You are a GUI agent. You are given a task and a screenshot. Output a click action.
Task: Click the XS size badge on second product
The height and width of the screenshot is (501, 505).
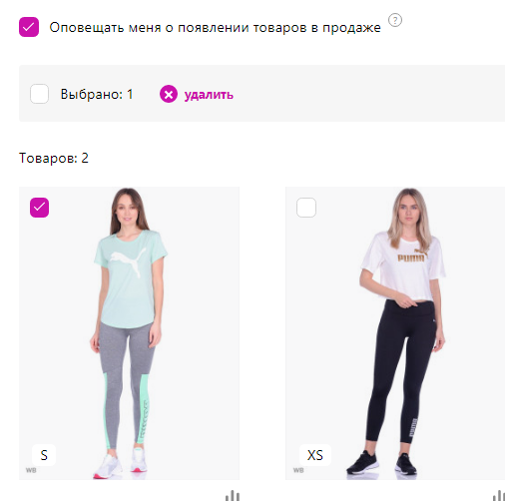[314, 455]
